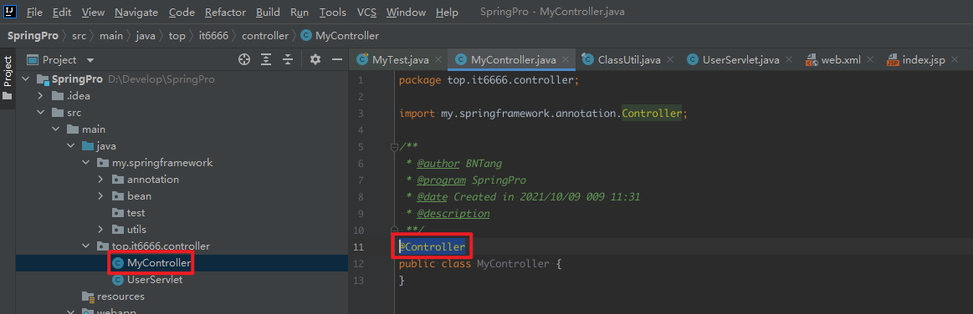This screenshot has height=314, width=973.
Task: Expand the bean package
Action: 100,196
